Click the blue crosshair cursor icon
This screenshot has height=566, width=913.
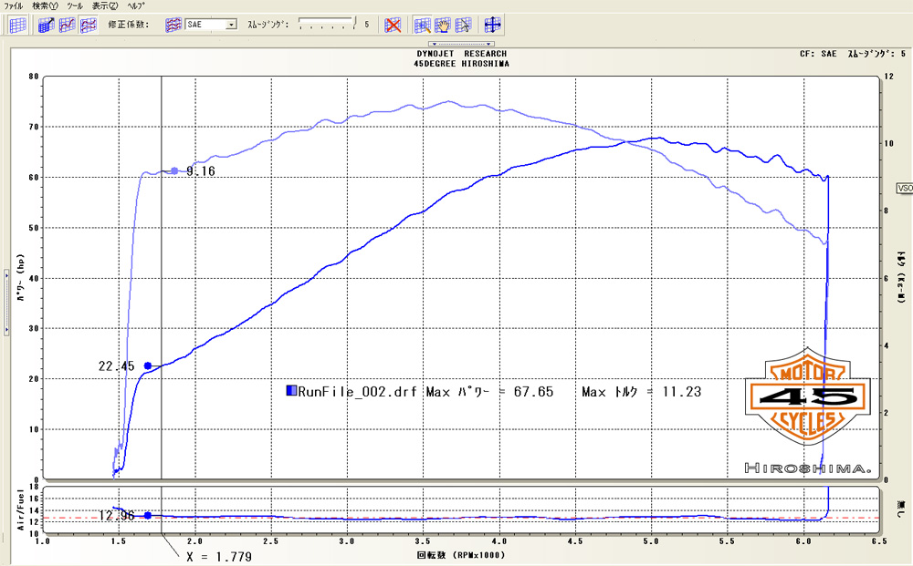click(492, 26)
